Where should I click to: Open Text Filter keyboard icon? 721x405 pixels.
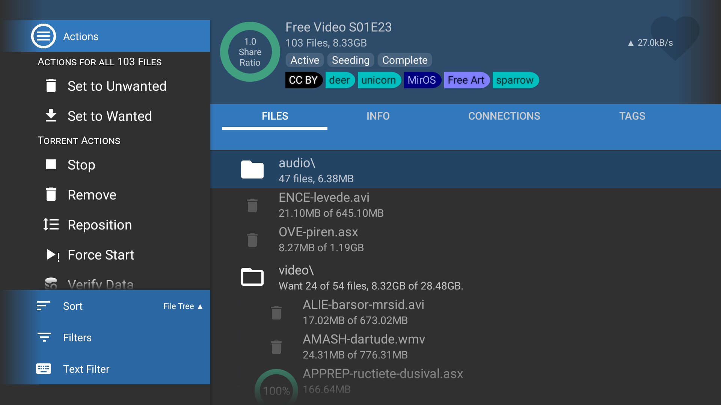pyautogui.click(x=44, y=369)
